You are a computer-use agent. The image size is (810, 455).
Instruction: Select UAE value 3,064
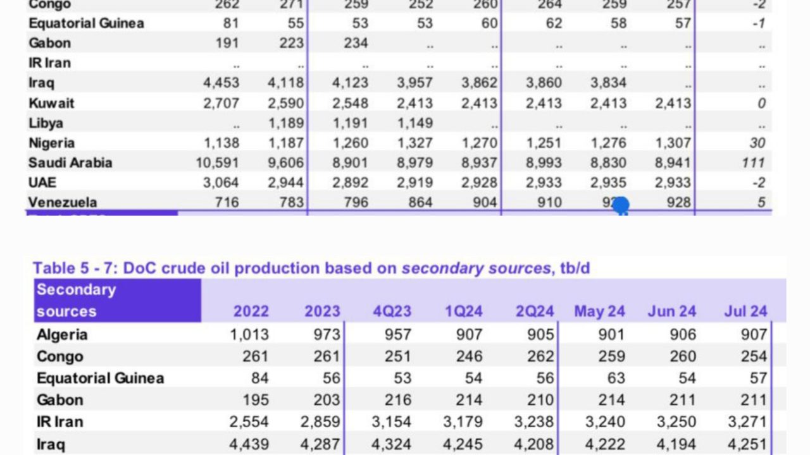221,183
